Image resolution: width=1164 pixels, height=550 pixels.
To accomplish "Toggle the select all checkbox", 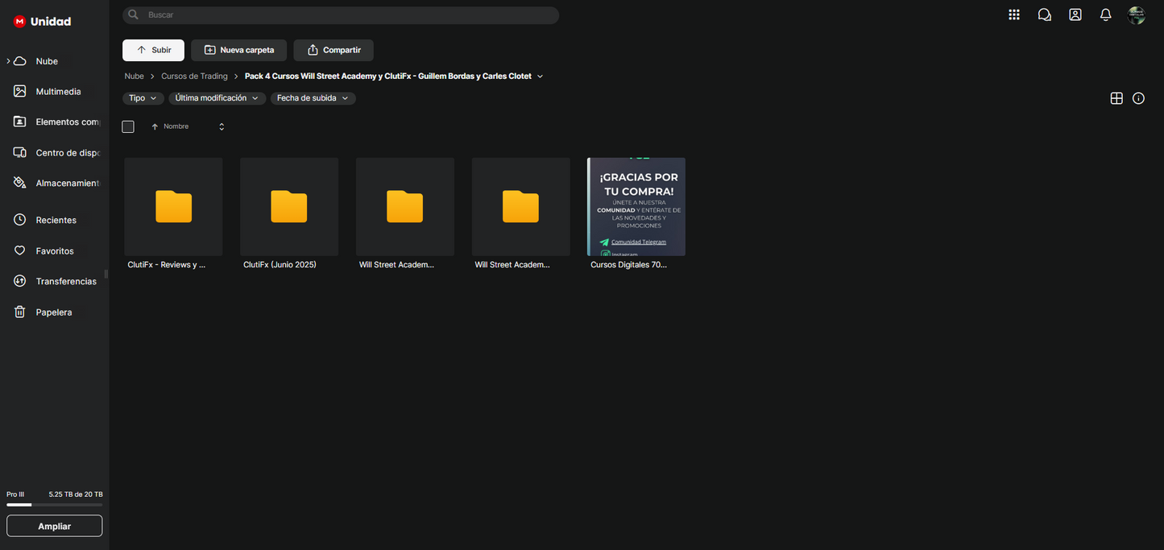I will pyautogui.click(x=128, y=126).
